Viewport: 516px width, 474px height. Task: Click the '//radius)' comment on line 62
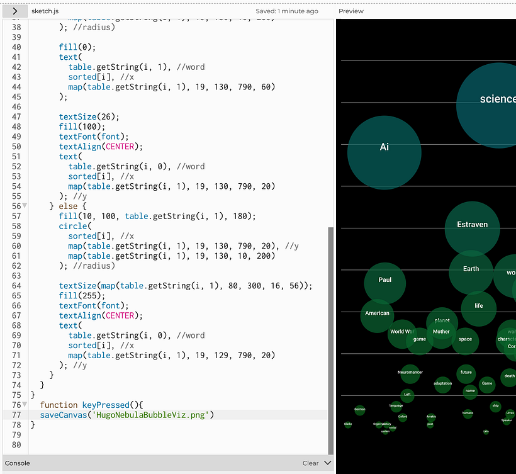[x=94, y=266]
